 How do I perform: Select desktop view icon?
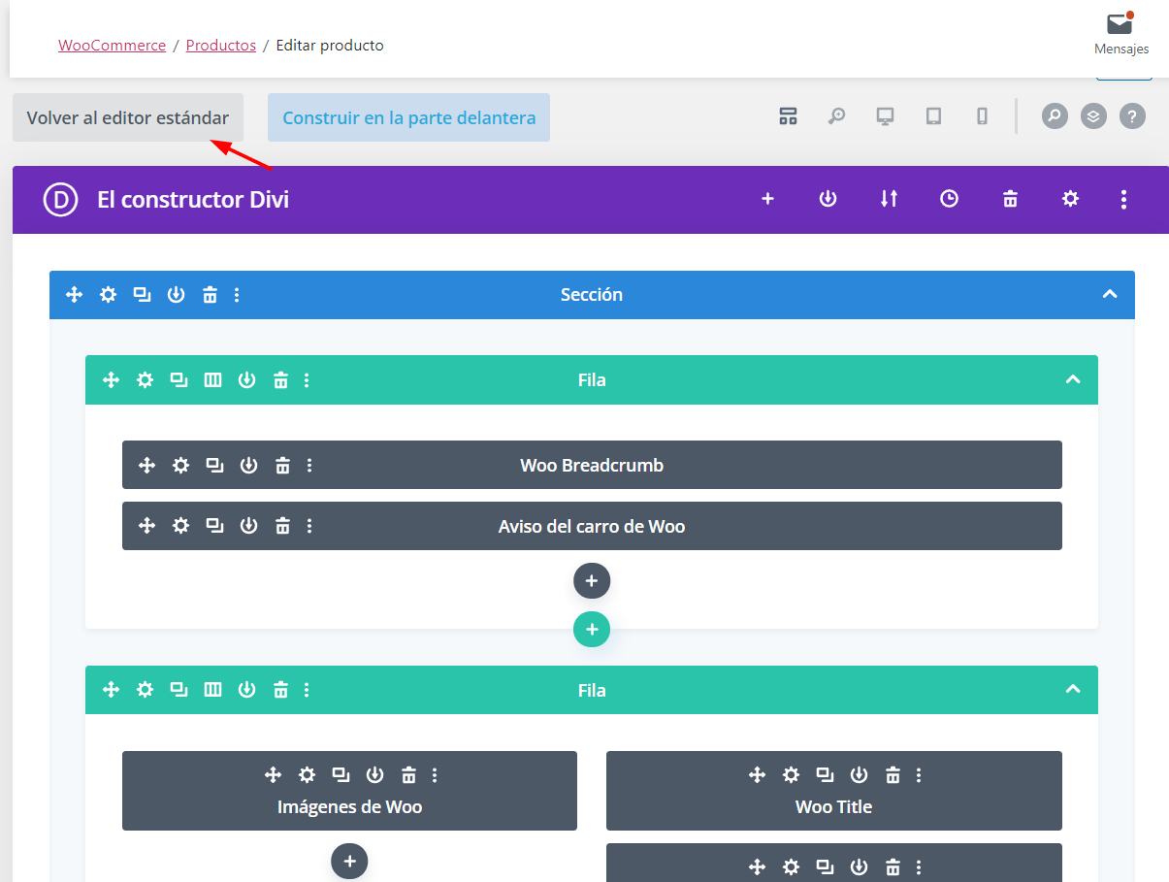pos(885,116)
